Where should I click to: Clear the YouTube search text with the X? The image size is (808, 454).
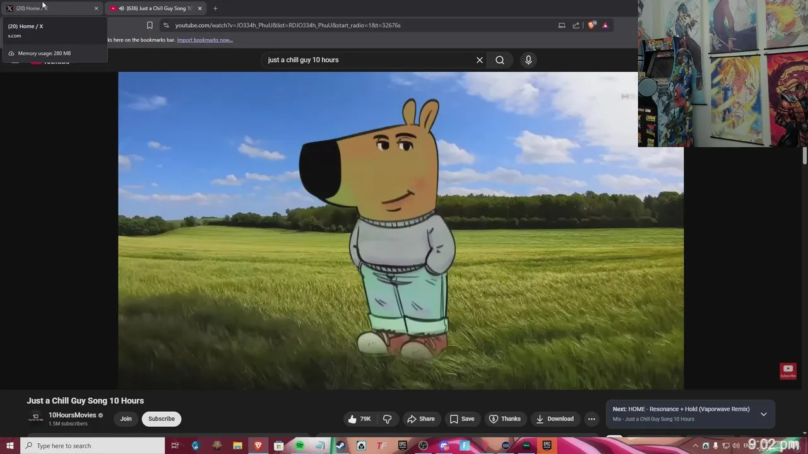click(x=480, y=60)
